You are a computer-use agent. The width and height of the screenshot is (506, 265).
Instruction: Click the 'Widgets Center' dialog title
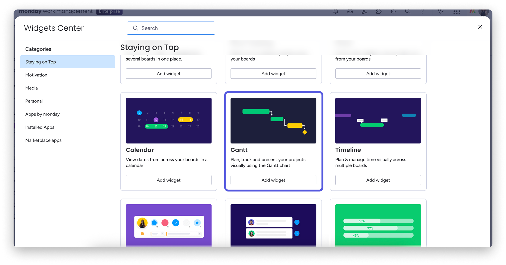pyautogui.click(x=54, y=28)
